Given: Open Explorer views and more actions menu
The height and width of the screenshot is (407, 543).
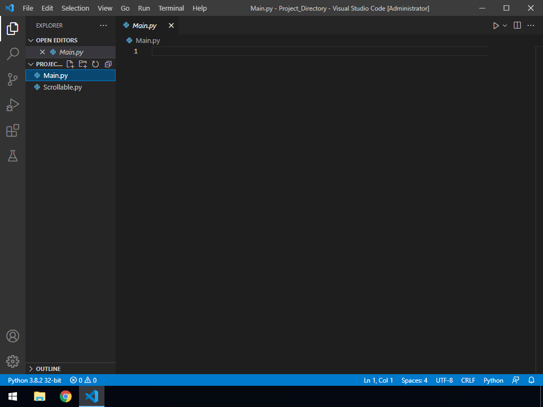Looking at the screenshot, I should click(103, 25).
